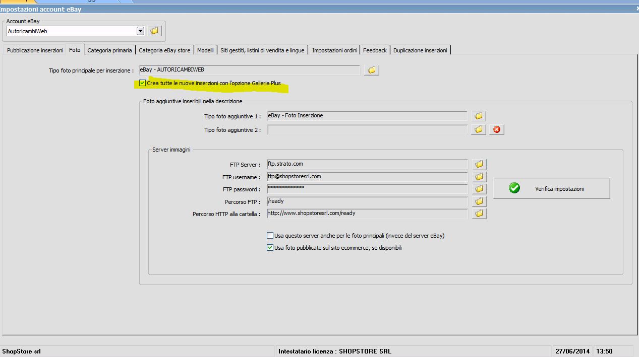The width and height of the screenshot is (639, 357).
Task: Open Siti gestiti, listini di vendita e lingue tab
Action: pos(262,50)
